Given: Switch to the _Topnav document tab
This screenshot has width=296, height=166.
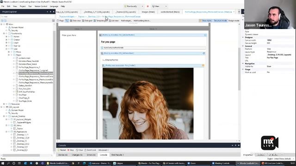Looking at the screenshot, I should tap(125, 12).
